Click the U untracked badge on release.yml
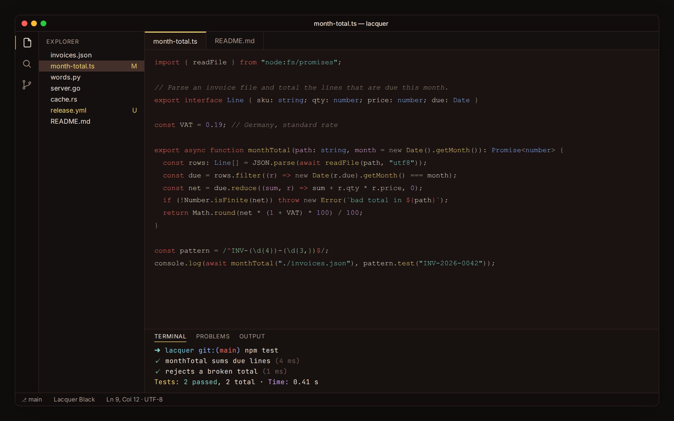Image resolution: width=674 pixels, height=421 pixels. click(134, 110)
